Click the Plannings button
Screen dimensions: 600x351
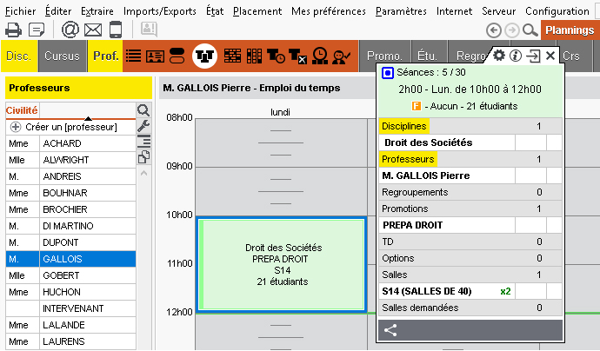pos(570,30)
